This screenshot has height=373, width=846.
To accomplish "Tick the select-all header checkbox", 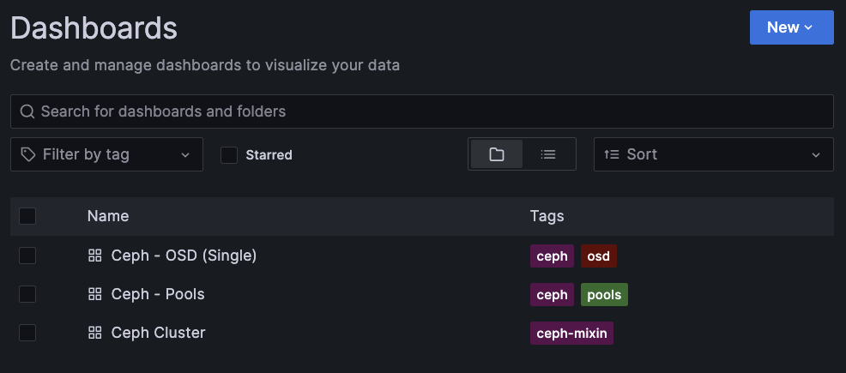I will click(x=27, y=216).
